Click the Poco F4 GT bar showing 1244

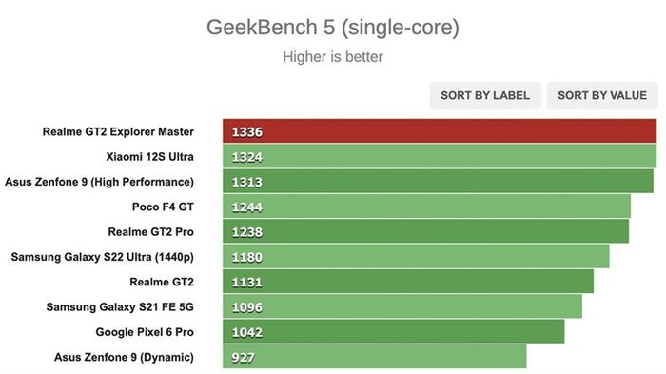point(426,207)
